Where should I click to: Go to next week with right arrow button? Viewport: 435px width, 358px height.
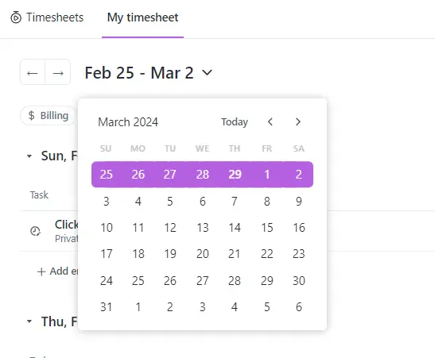tap(58, 73)
